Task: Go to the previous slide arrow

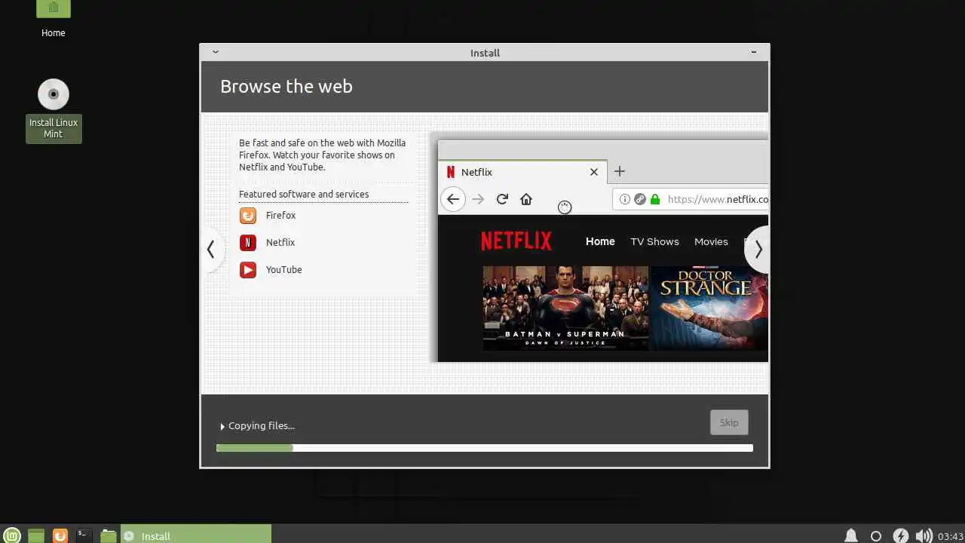Action: (x=211, y=249)
